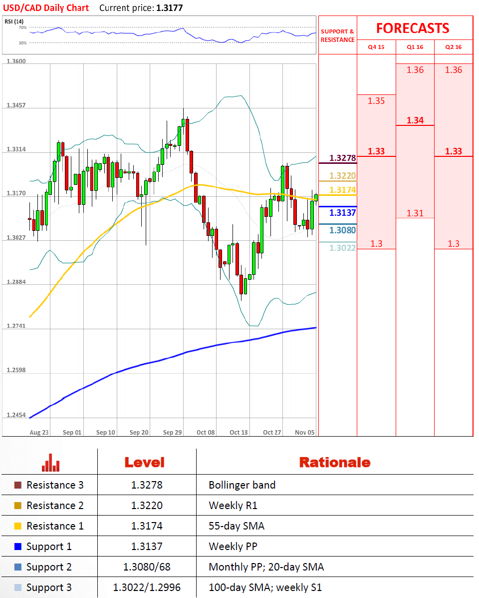Click the 1.3137 level cell in table
Viewport: 479px width, 598px height.
point(147,547)
